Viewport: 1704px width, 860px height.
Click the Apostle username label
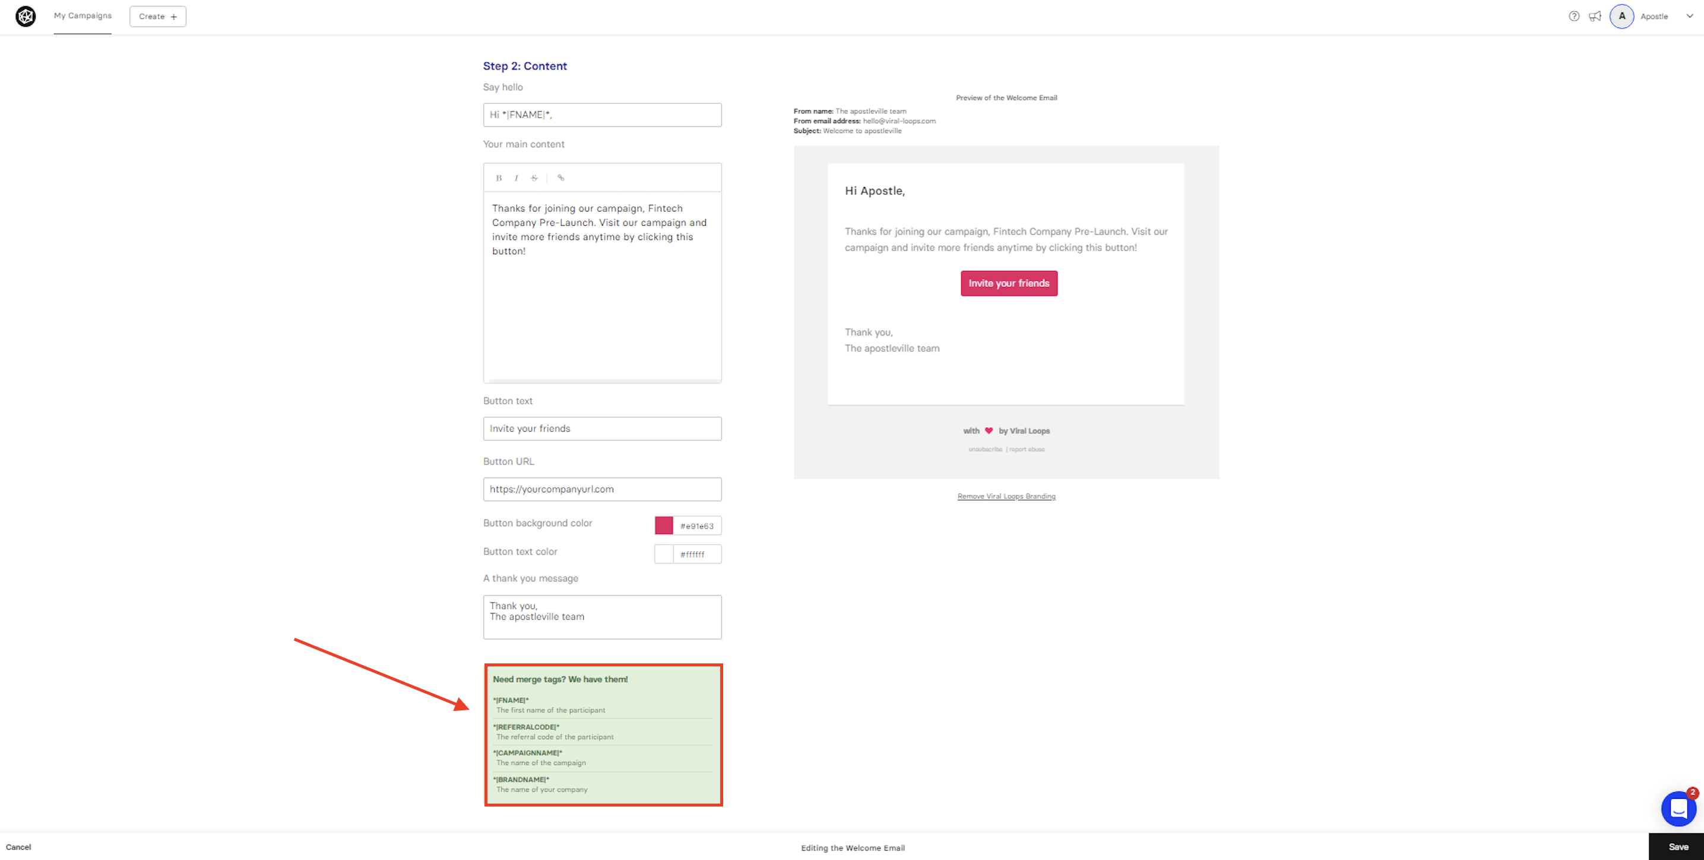pyautogui.click(x=1654, y=17)
